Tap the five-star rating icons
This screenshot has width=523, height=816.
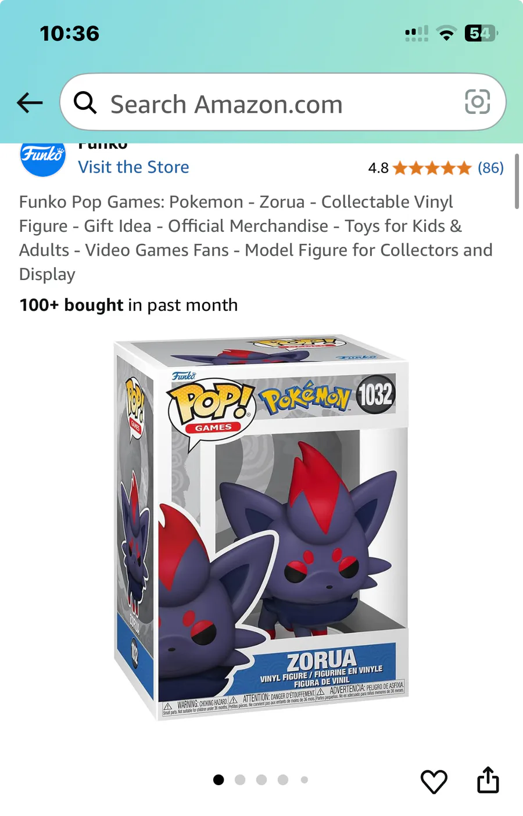pyautogui.click(x=432, y=168)
